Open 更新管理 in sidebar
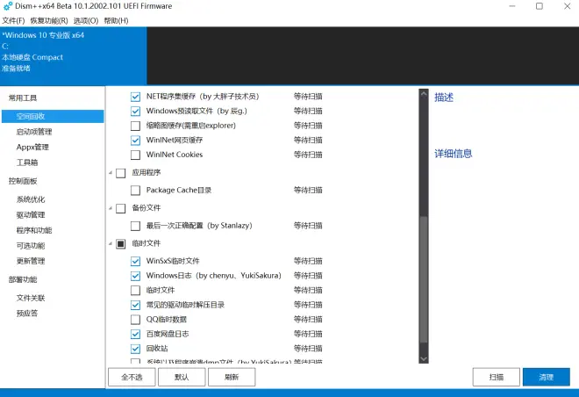This screenshot has width=579, height=397. click(31, 261)
